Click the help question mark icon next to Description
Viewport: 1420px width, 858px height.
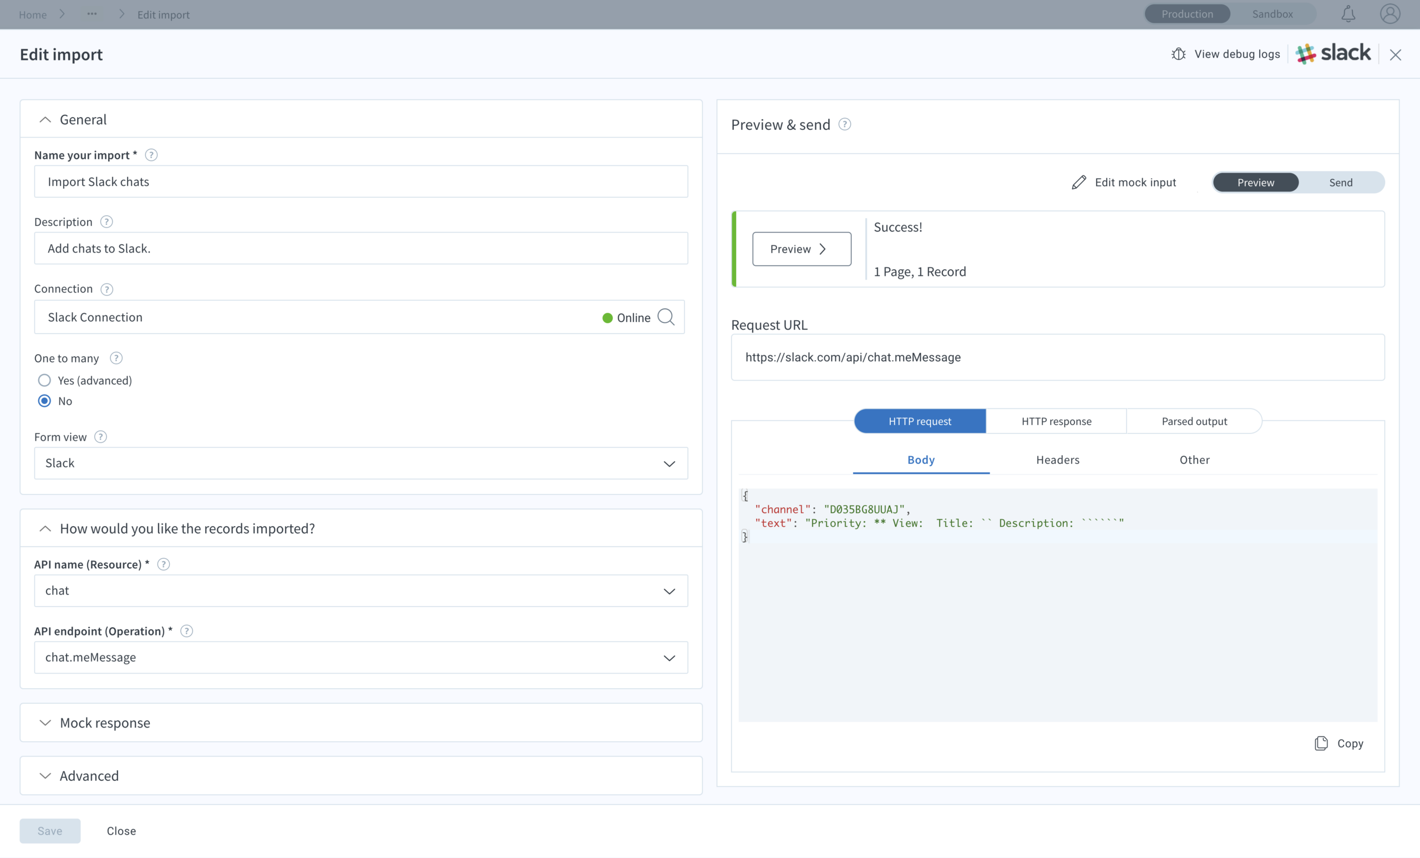tap(106, 221)
